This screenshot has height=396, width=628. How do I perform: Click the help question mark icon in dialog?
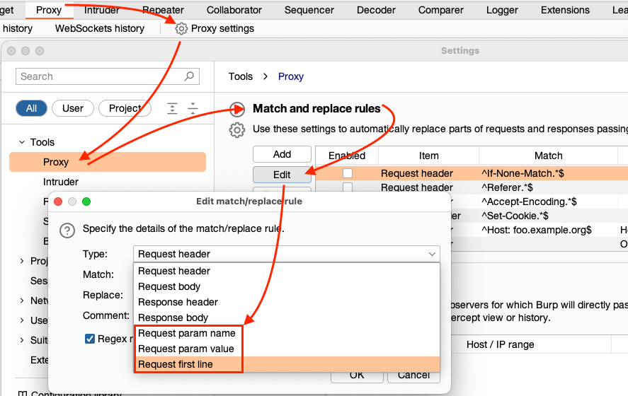click(x=67, y=230)
